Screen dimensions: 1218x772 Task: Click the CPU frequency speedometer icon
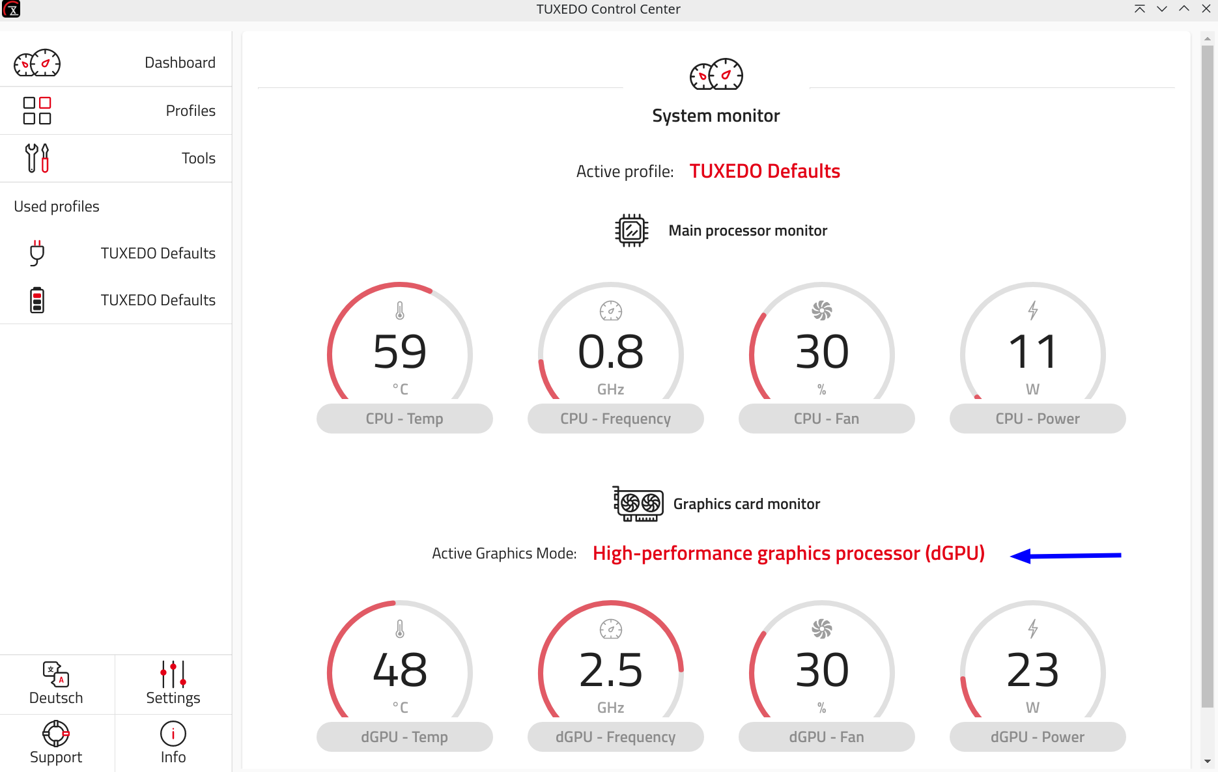[611, 311]
